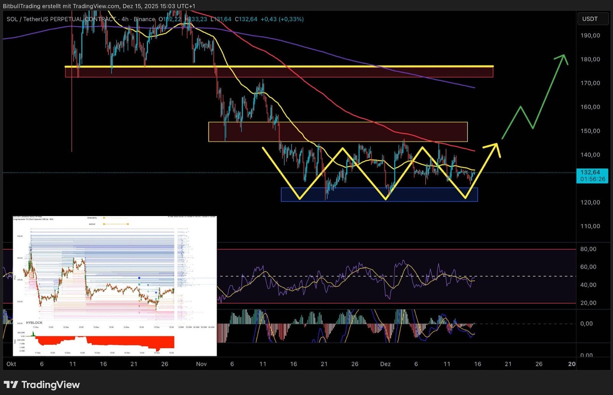
Task: Click the 4h interval label
Action: coord(125,19)
